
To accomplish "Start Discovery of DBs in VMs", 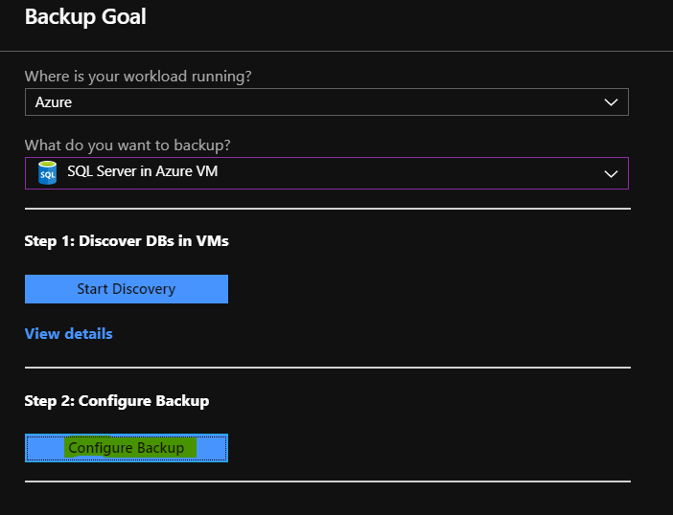I will (x=127, y=289).
